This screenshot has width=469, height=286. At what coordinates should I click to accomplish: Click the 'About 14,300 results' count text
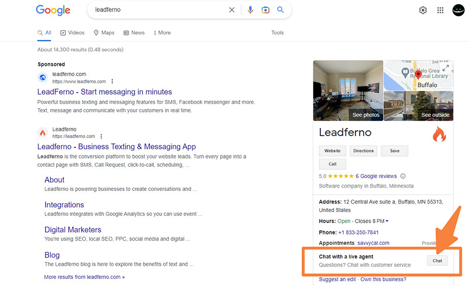[80, 50]
